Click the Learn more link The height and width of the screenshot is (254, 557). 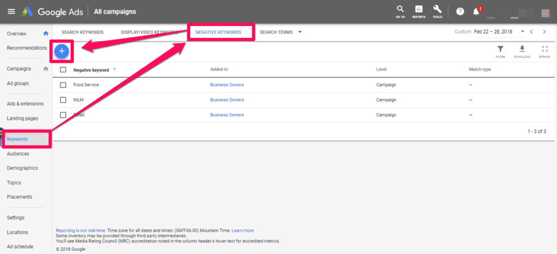pos(243,231)
